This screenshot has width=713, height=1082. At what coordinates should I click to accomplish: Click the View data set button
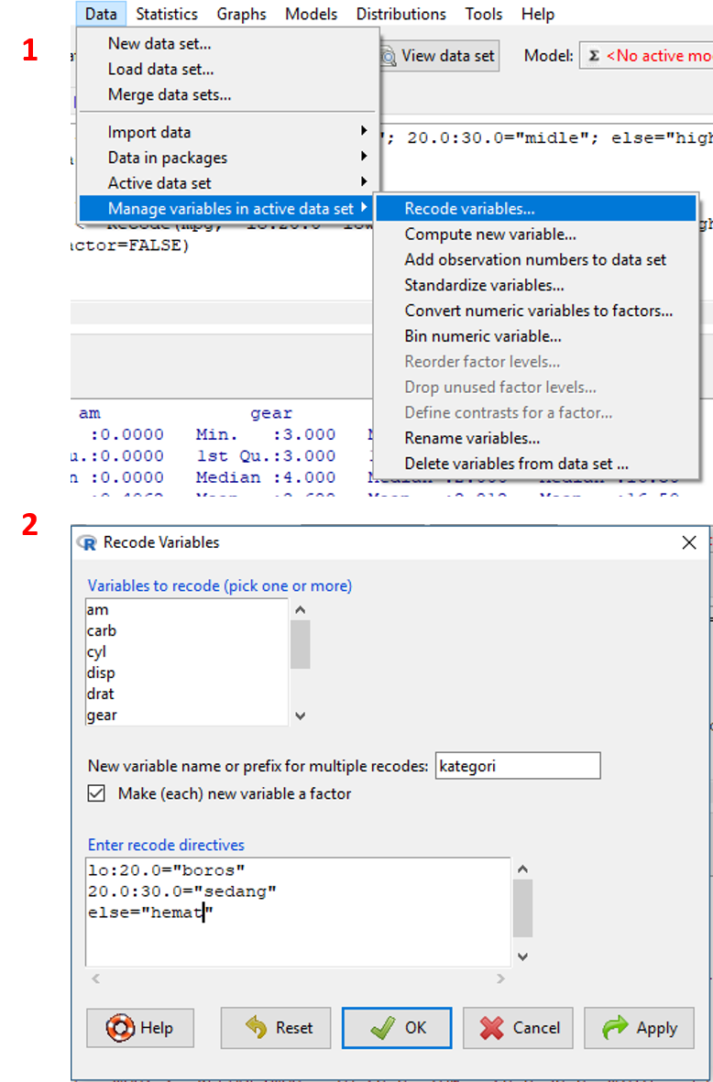(x=440, y=56)
